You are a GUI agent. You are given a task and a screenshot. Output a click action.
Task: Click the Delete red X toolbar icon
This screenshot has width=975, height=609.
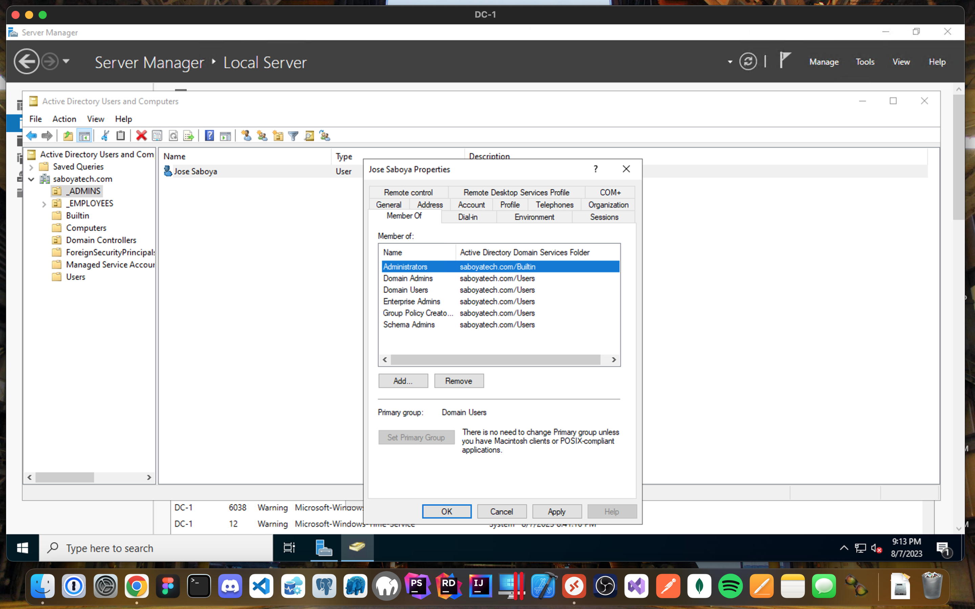(141, 136)
